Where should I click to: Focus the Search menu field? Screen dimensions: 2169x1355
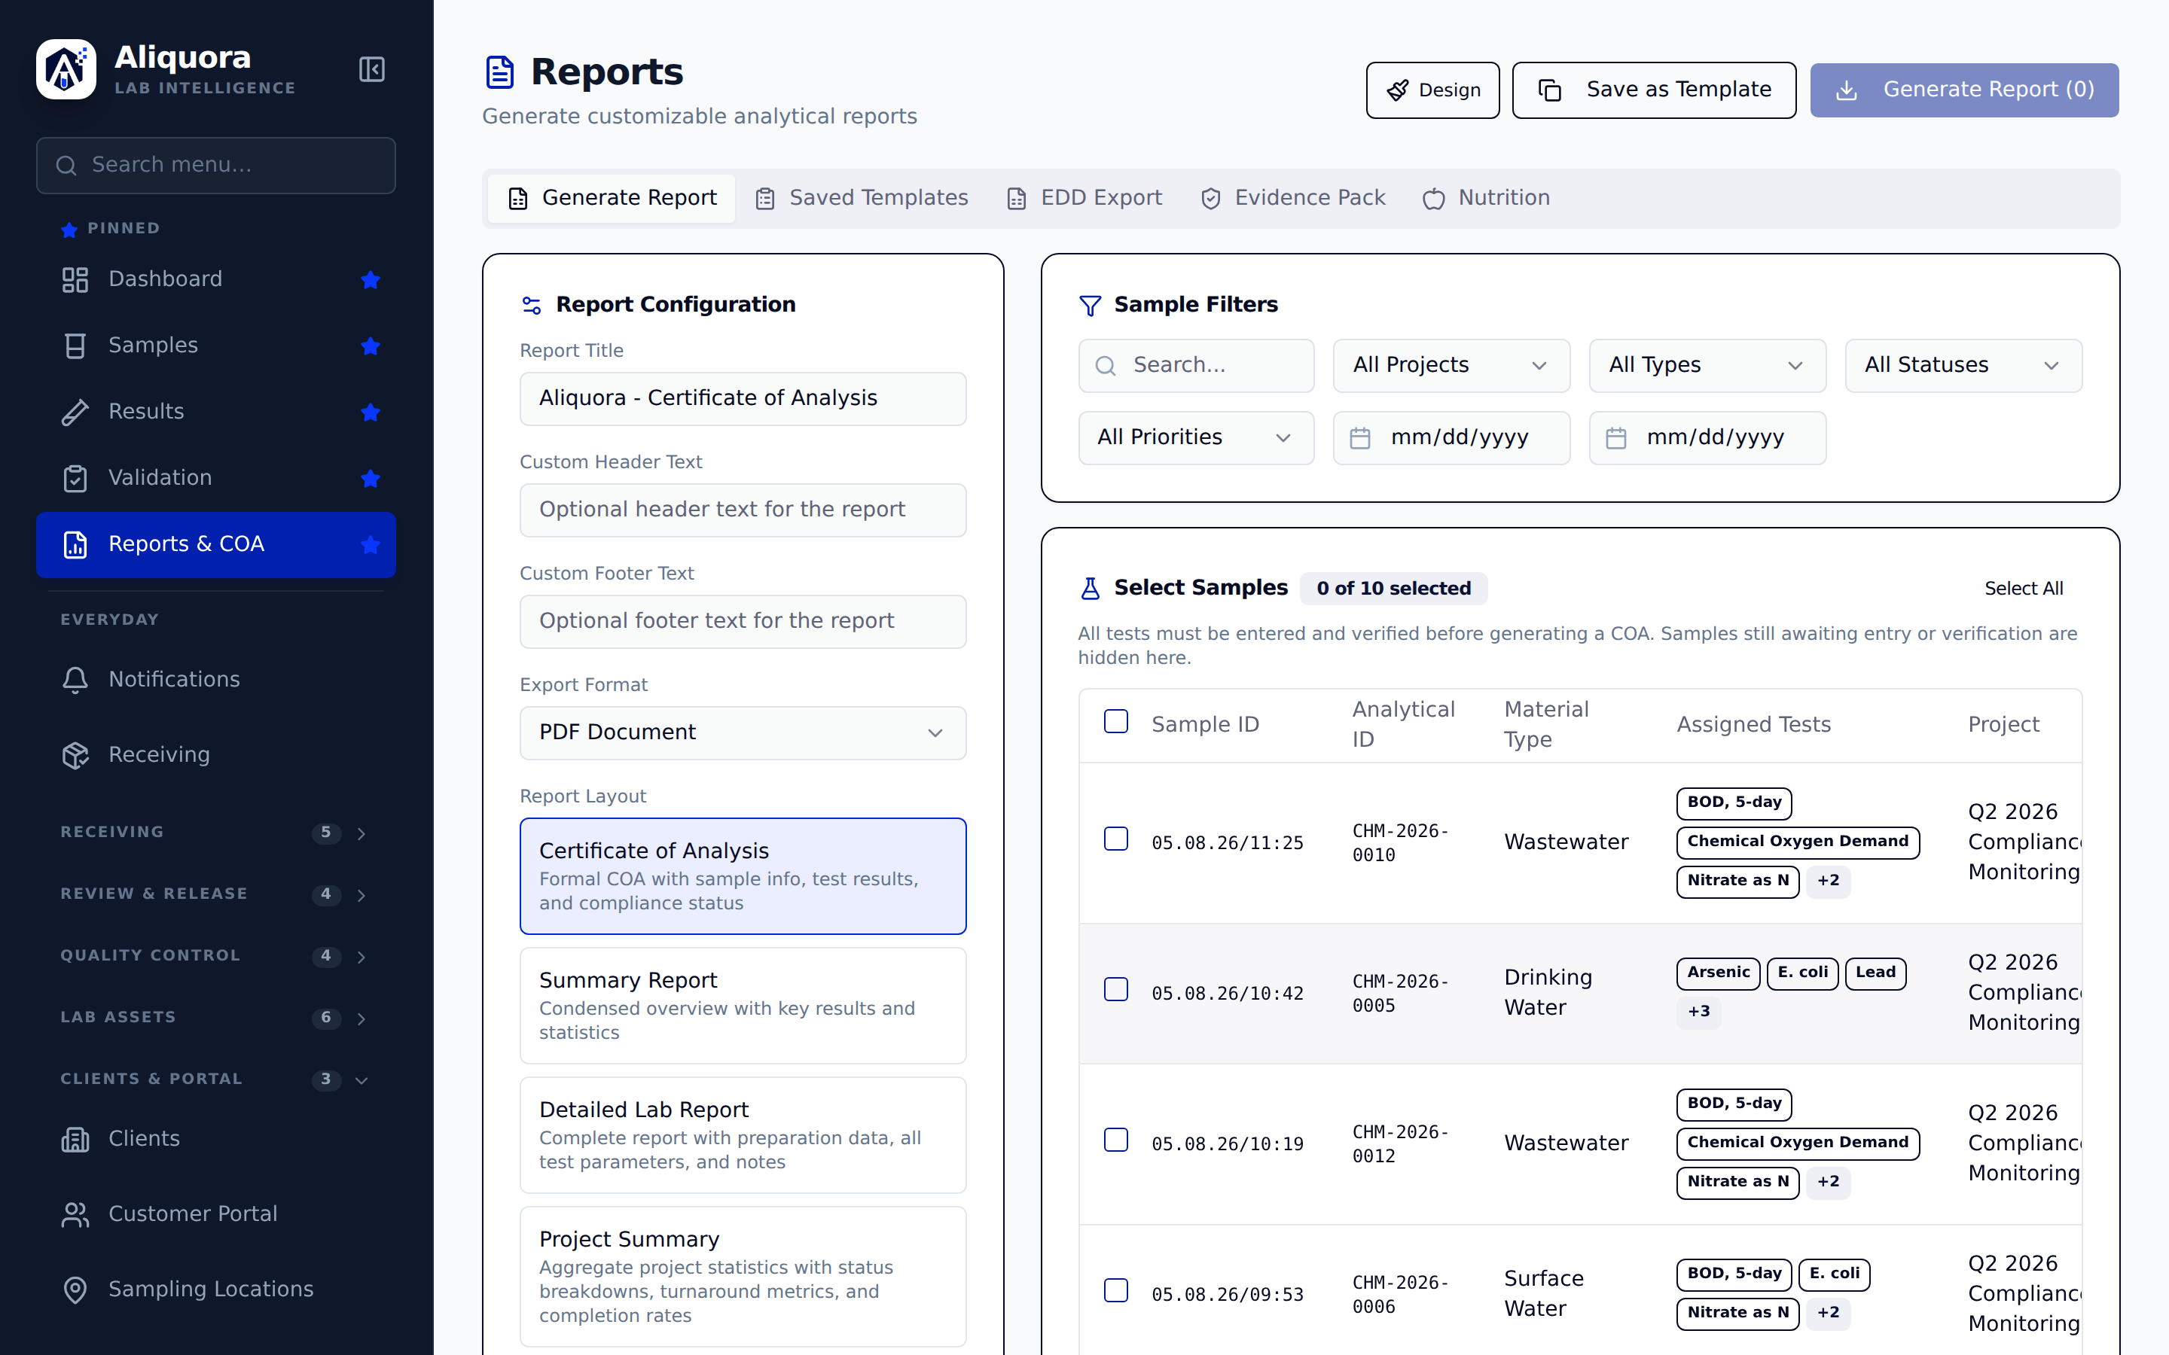click(x=215, y=166)
